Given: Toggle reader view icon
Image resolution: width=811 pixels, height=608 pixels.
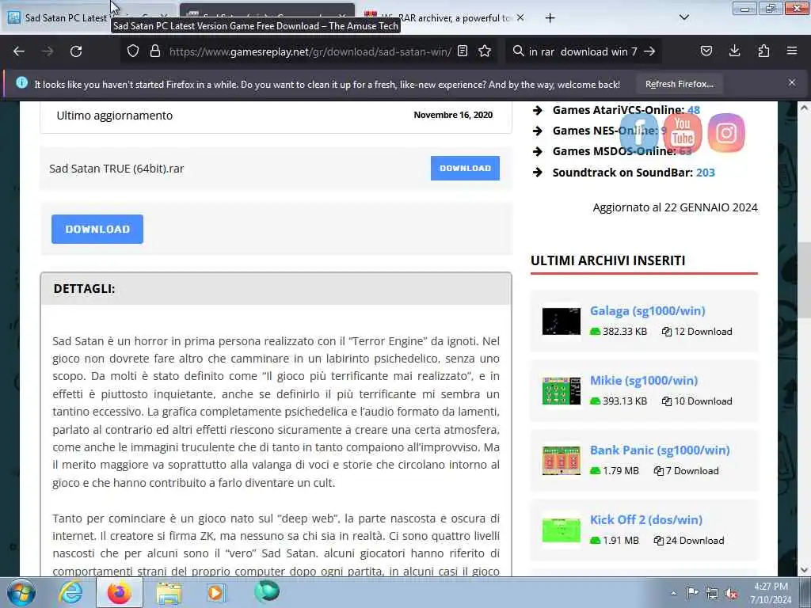Looking at the screenshot, I should coord(463,51).
